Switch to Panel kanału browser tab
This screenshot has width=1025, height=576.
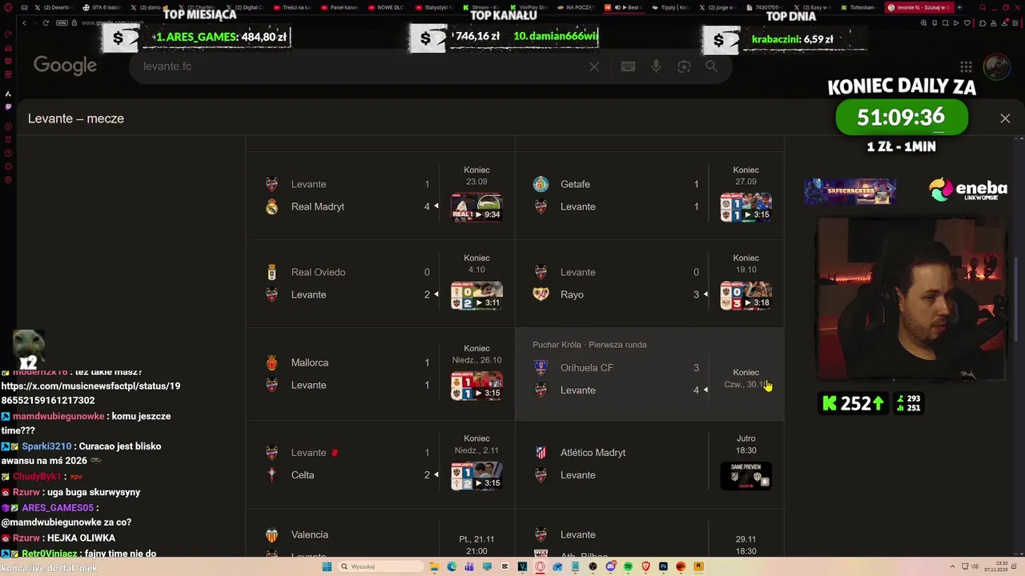[340, 7]
